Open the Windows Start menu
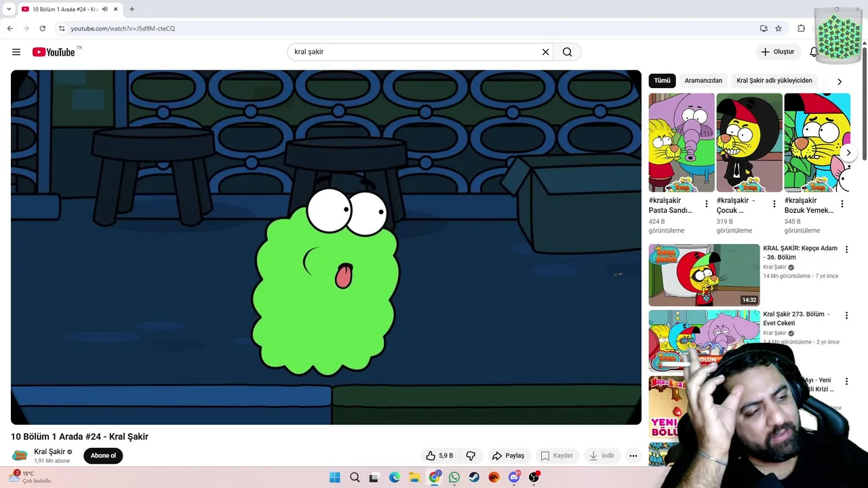The image size is (868, 488). click(x=334, y=477)
